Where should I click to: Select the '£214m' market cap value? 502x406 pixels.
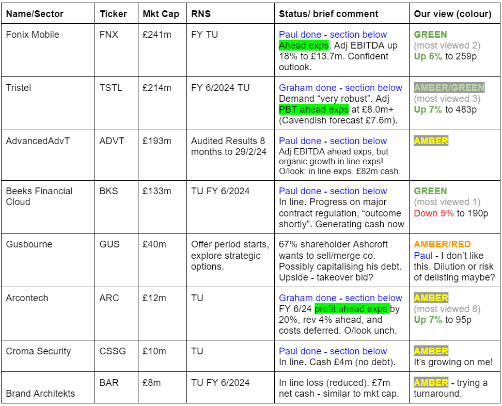(157, 88)
